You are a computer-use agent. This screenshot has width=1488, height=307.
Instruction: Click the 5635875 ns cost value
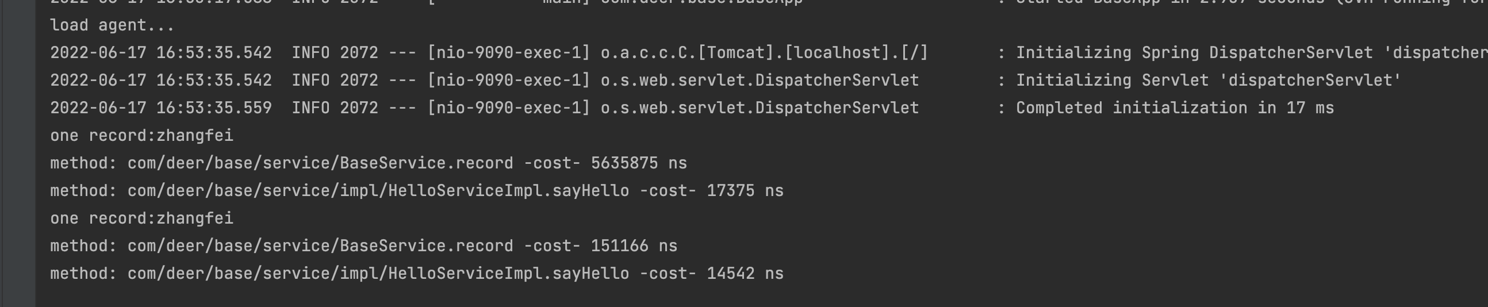tap(638, 163)
